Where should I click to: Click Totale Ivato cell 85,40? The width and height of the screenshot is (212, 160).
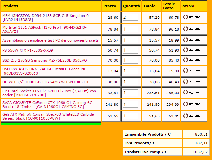pyautogui.click(x=171, y=60)
